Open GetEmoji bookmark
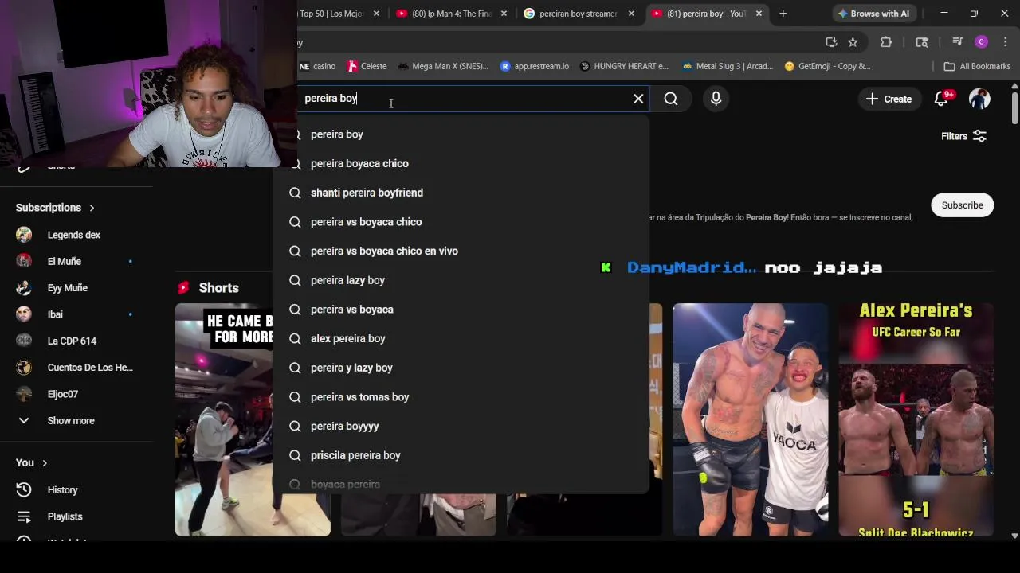1020x573 pixels. (827, 66)
